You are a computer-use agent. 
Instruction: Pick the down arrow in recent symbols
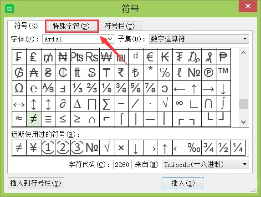[x=136, y=147]
